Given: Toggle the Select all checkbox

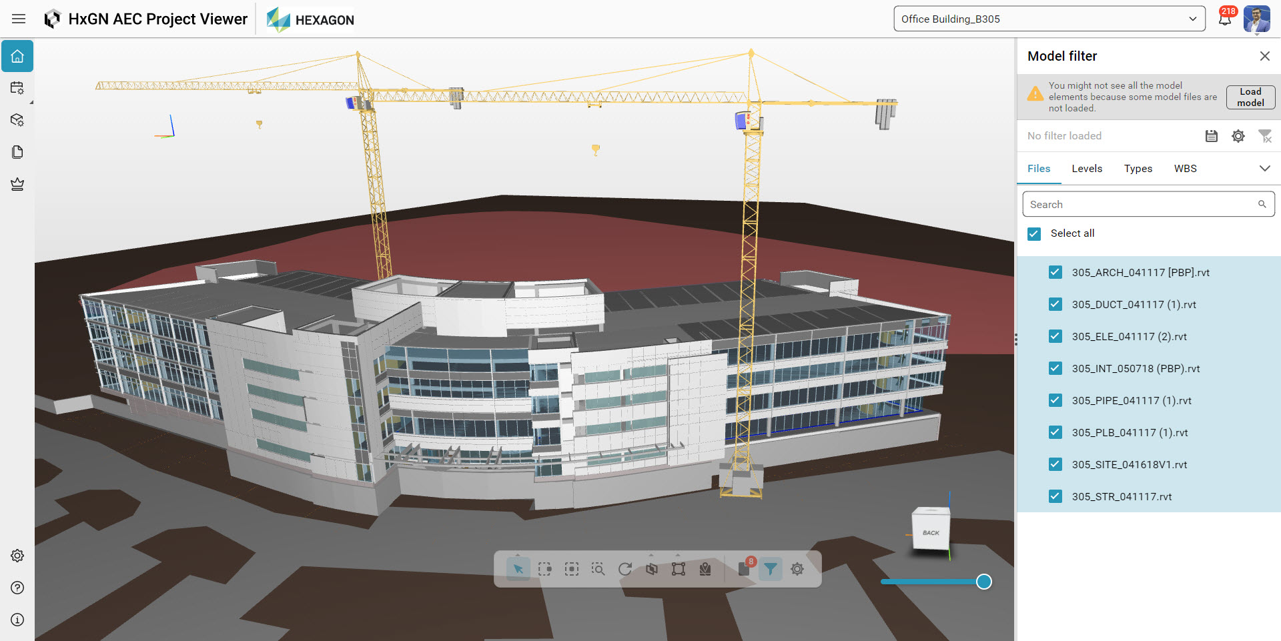Looking at the screenshot, I should (x=1034, y=233).
